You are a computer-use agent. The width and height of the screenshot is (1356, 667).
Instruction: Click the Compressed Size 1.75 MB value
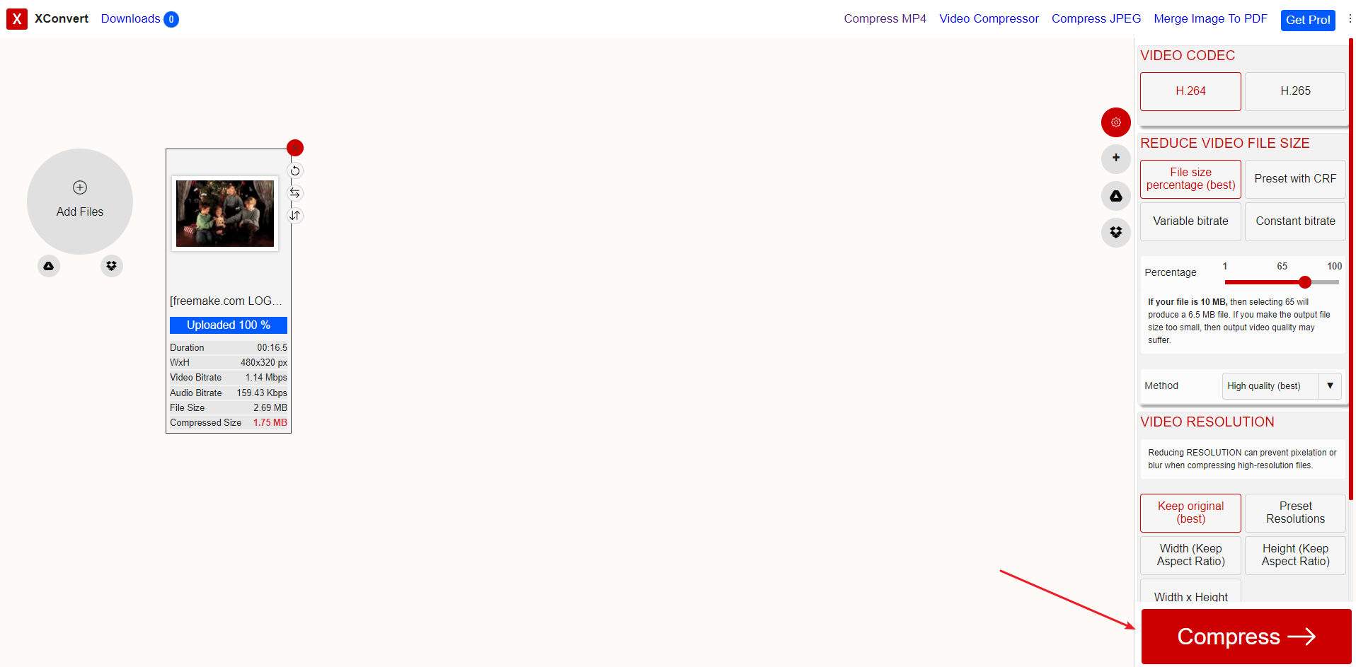point(270,423)
